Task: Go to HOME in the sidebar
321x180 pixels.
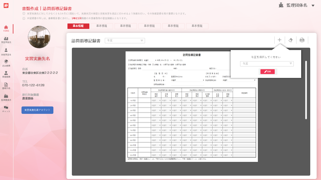Action: tap(6, 28)
